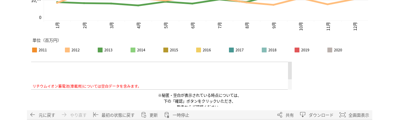Select the 2013 green legend swatch
The width and height of the screenshot is (393, 131).
click(100, 50)
